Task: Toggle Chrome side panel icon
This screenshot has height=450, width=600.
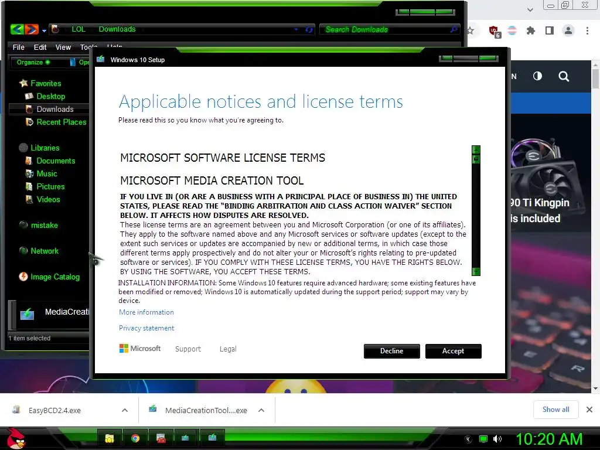Action: point(550,30)
